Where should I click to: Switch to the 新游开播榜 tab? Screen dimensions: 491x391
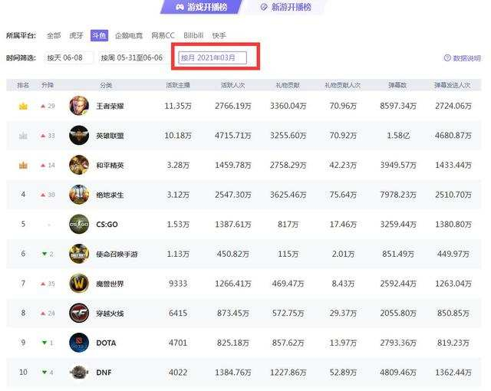(285, 7)
